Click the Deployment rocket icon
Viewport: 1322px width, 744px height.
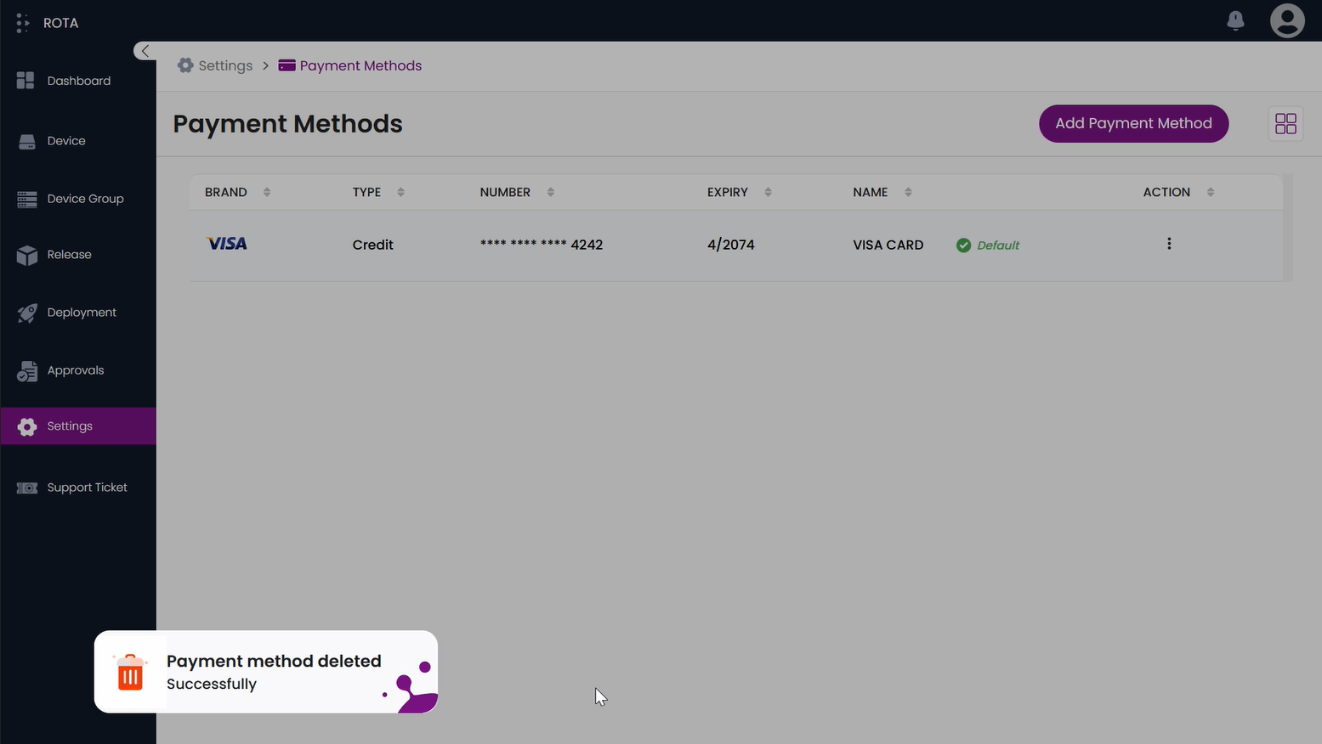(x=27, y=313)
